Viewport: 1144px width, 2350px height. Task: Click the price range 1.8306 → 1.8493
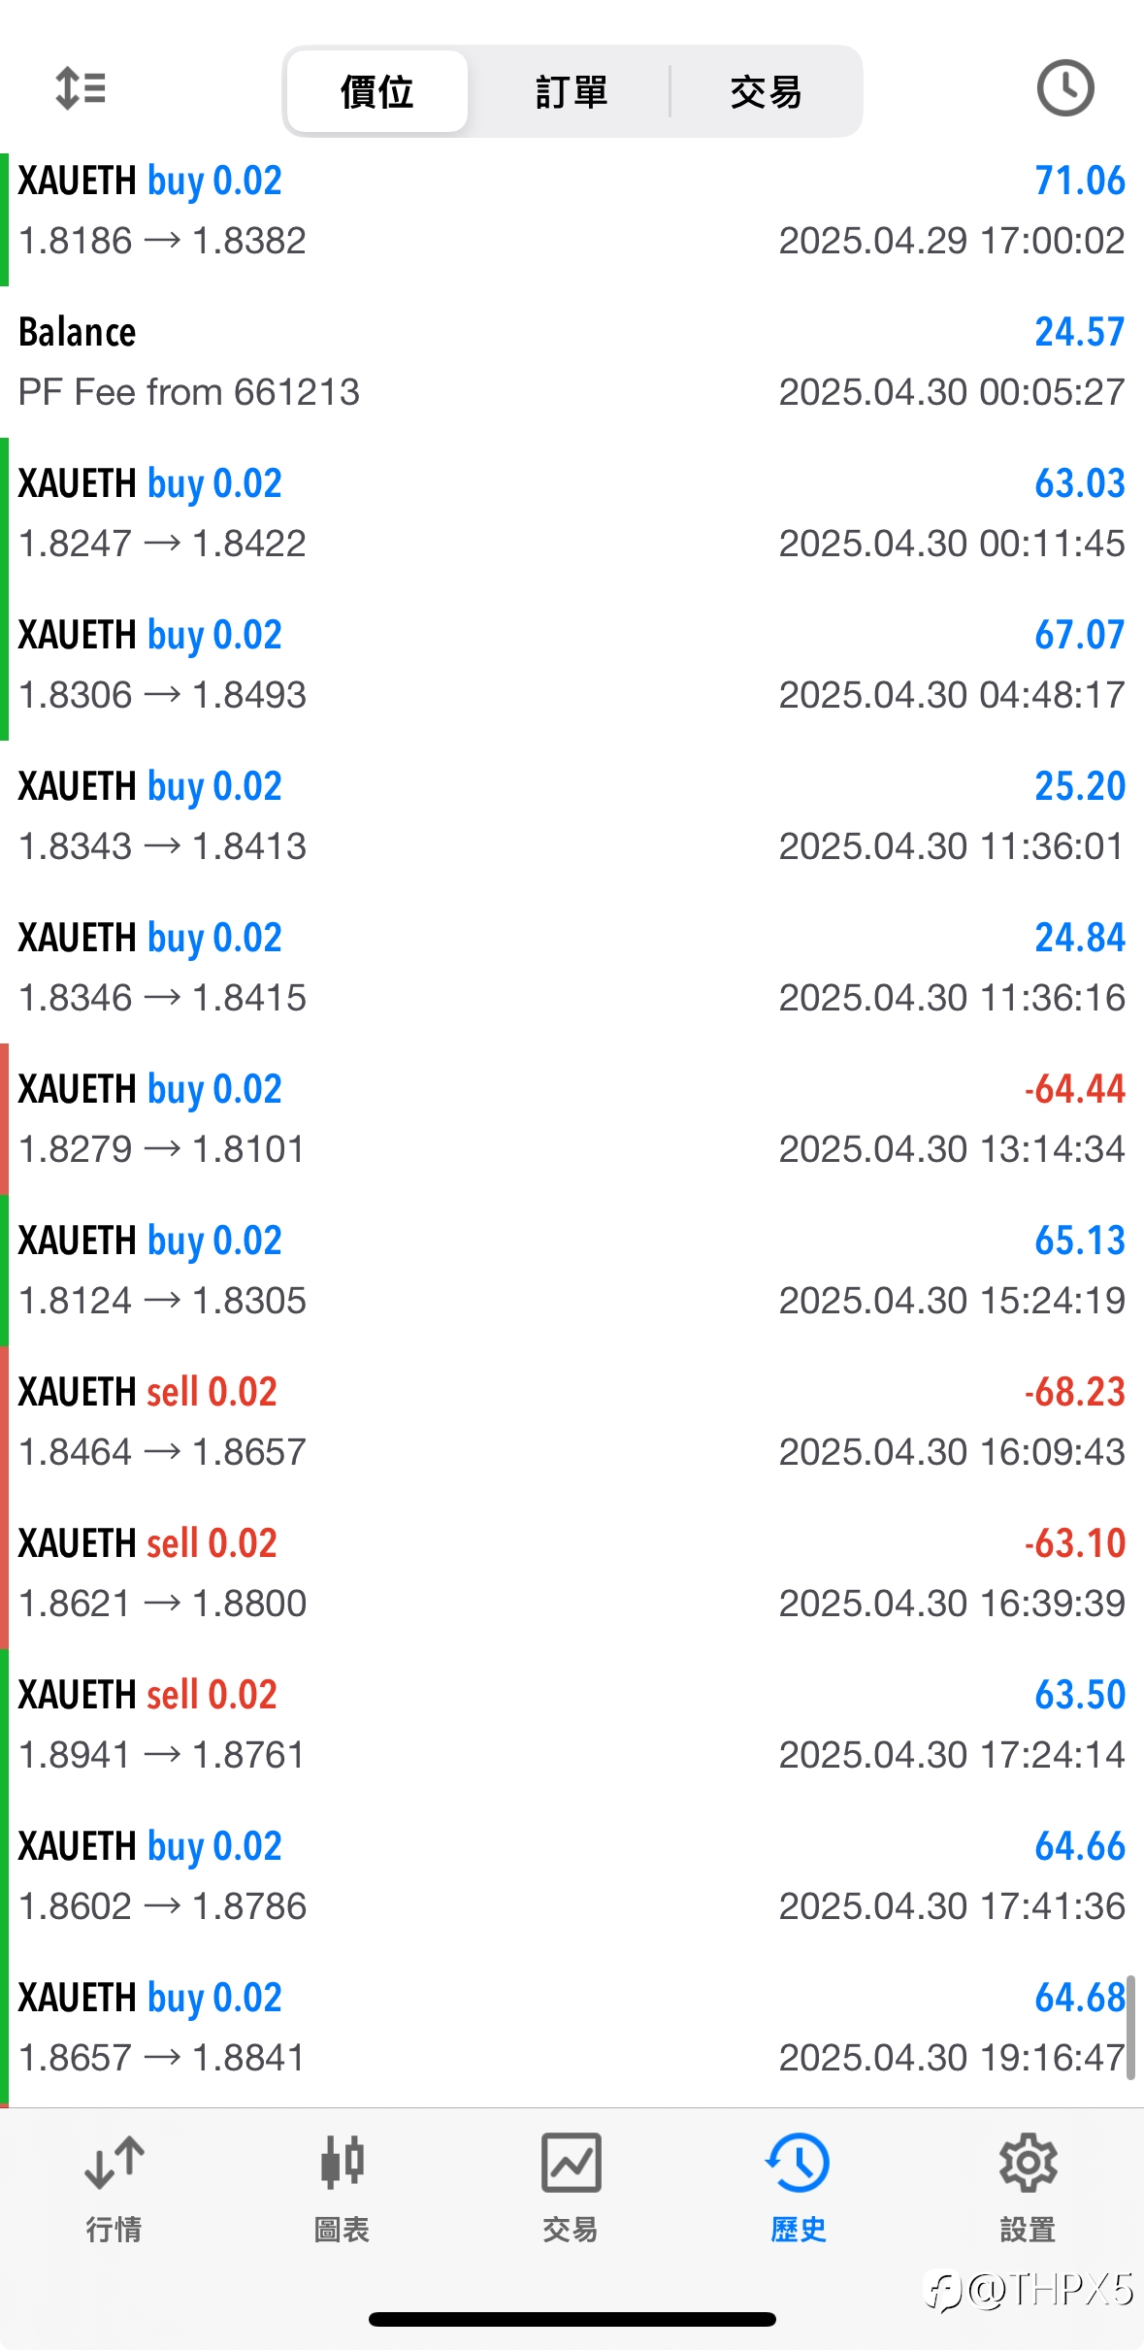click(x=162, y=695)
